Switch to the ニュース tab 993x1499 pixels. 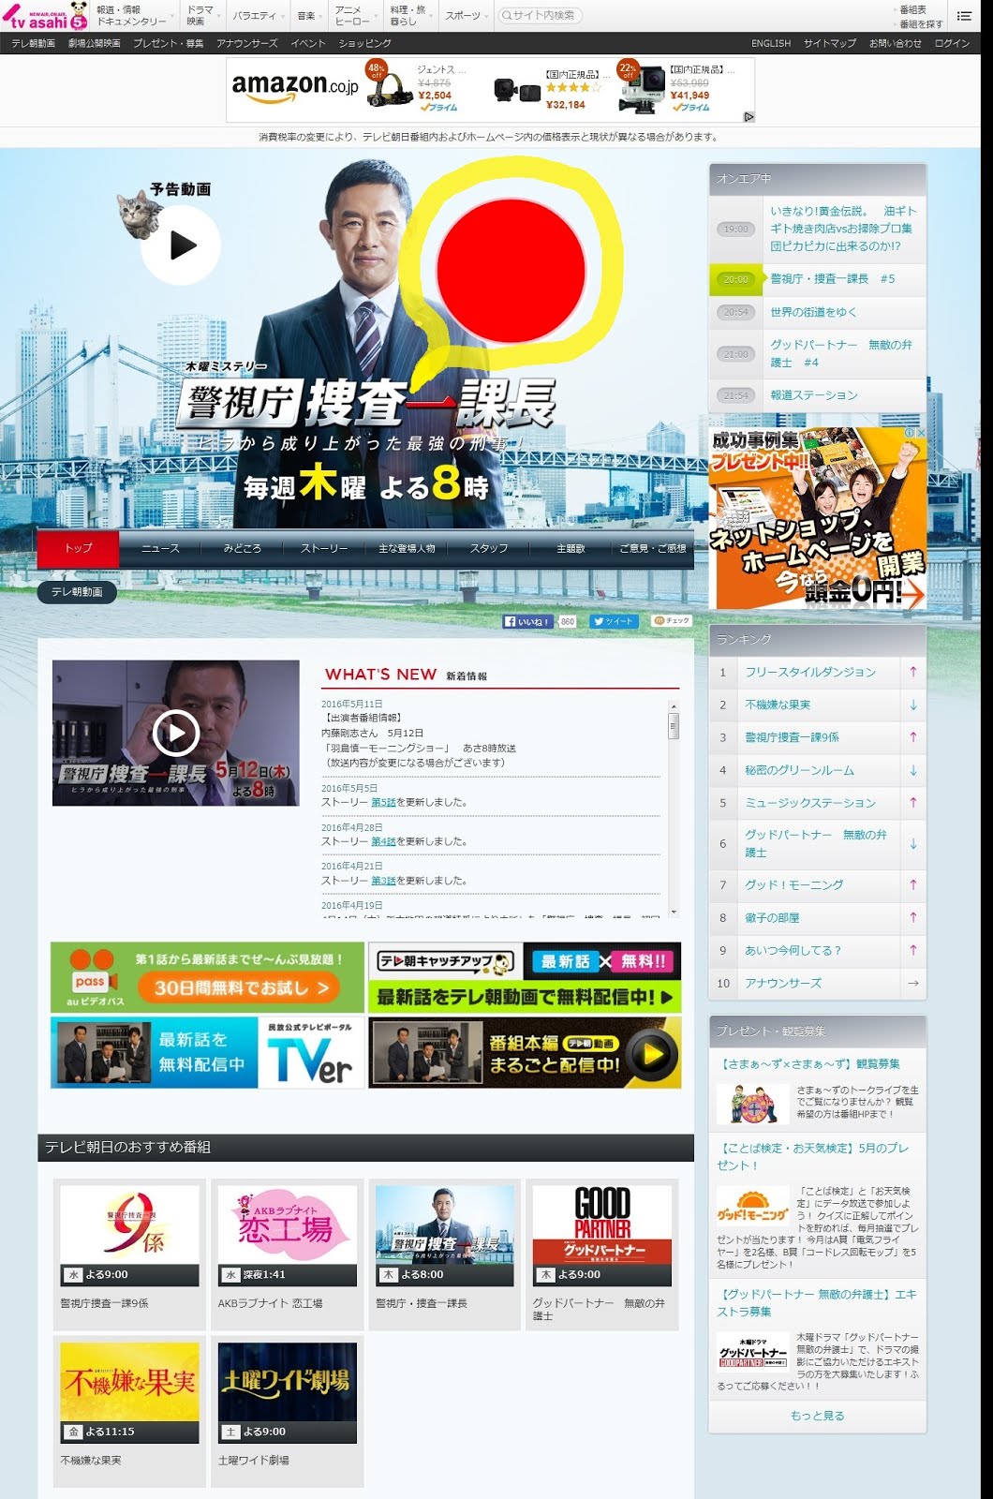click(x=160, y=548)
